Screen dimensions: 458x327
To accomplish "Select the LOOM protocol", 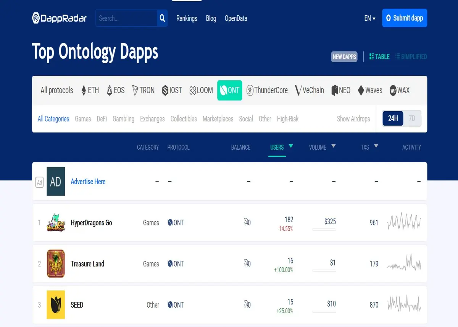I will pyautogui.click(x=201, y=90).
